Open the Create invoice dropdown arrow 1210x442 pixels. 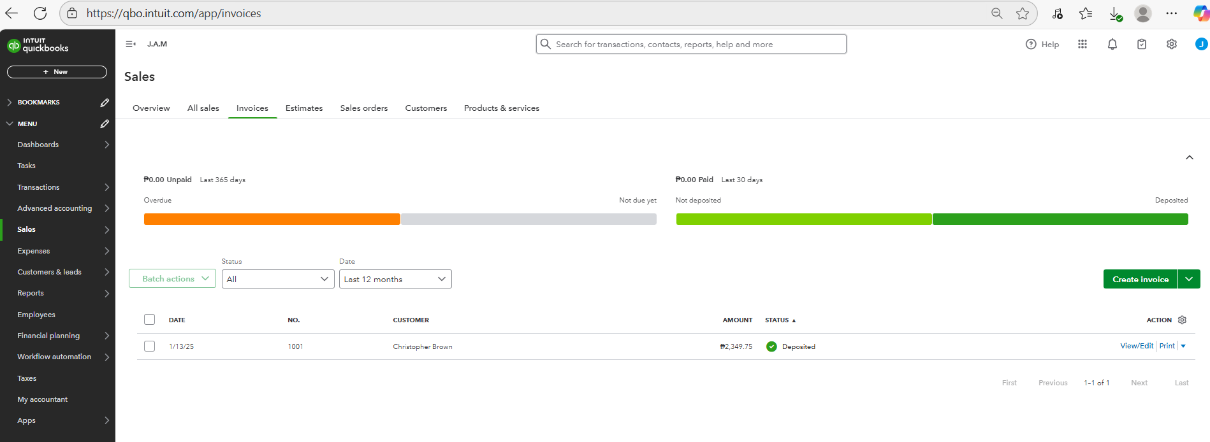(1189, 279)
